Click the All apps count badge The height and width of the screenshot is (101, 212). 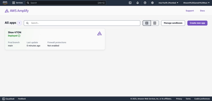[x=19, y=23]
